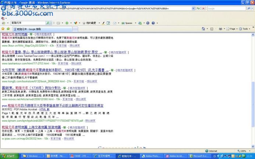Click the search magnifier beside Google box

pos(249,8)
